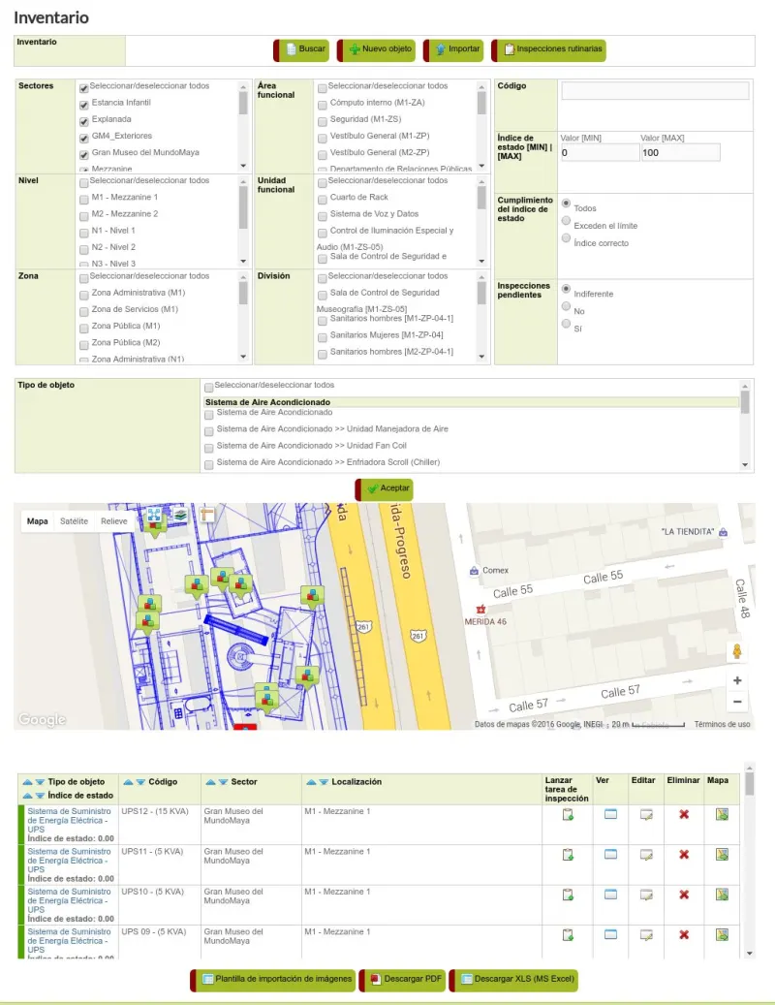Edit the UPS 09 - (5 KVA) object
The width and height of the screenshot is (775, 1005).
click(x=646, y=935)
